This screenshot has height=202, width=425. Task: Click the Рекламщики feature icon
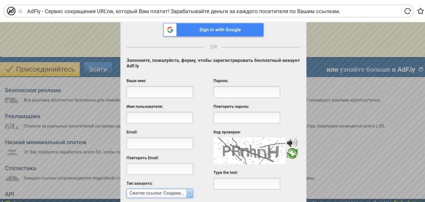pos(12,126)
